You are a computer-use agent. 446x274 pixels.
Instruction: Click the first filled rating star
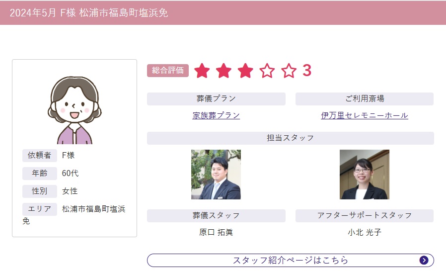(202, 71)
